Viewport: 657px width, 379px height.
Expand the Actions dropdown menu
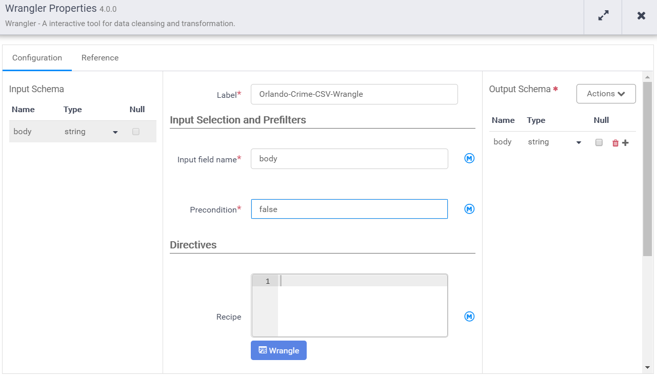pos(606,94)
